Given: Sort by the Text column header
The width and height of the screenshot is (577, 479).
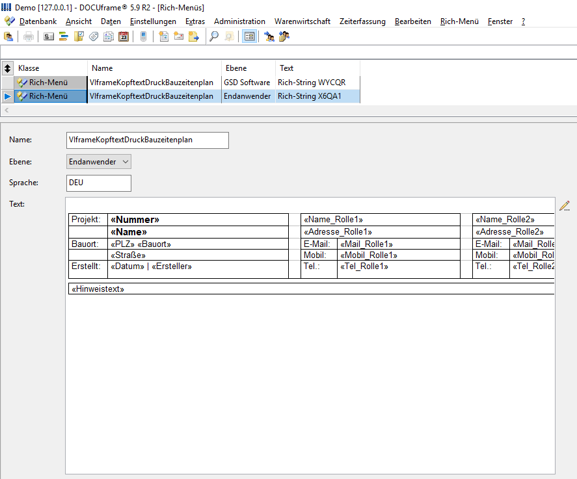Looking at the screenshot, I should point(317,68).
